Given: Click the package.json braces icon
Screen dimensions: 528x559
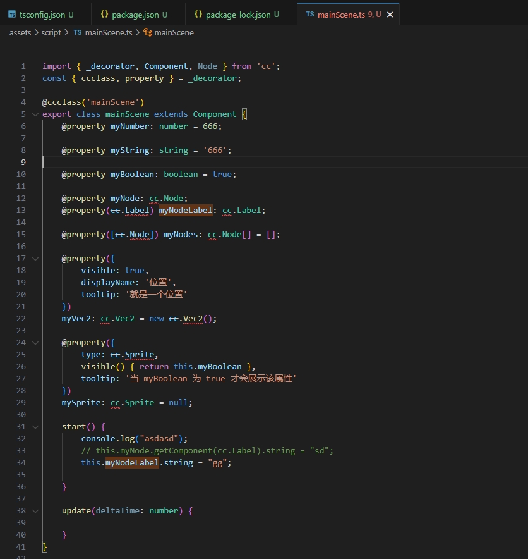Looking at the screenshot, I should [104, 15].
